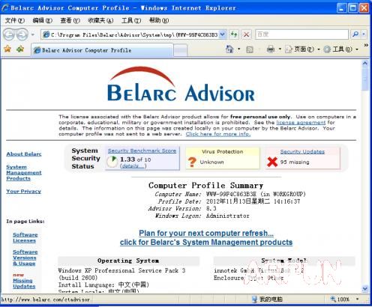Click 'Plan for your next computer refresh' link

tap(206, 233)
